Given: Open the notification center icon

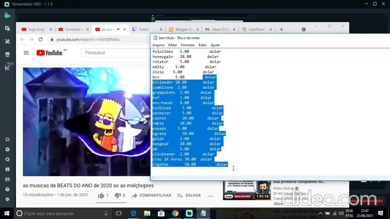Looking at the screenshot, I should [381, 213].
